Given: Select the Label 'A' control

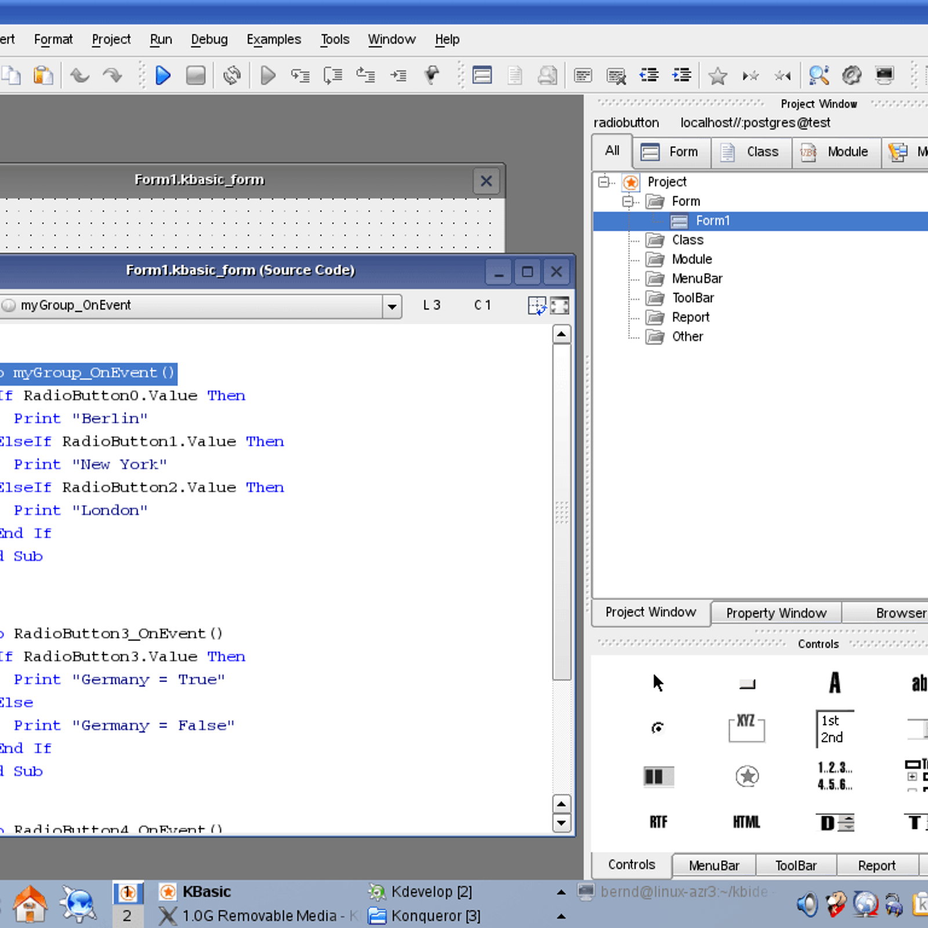Looking at the screenshot, I should (835, 683).
